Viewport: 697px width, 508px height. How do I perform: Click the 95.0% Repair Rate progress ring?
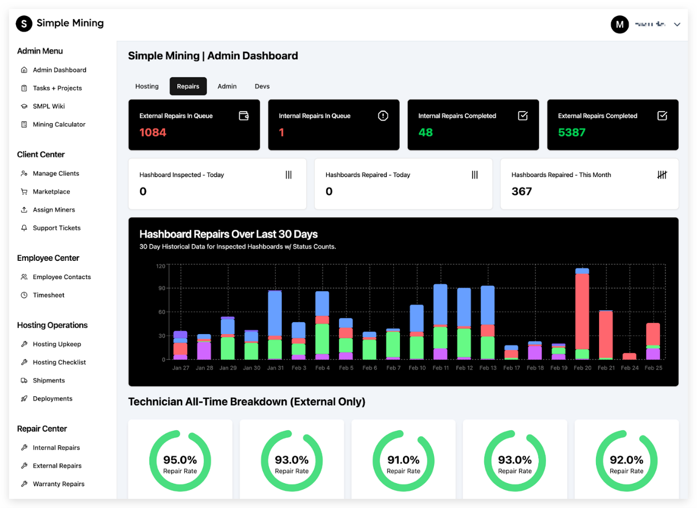point(180,460)
